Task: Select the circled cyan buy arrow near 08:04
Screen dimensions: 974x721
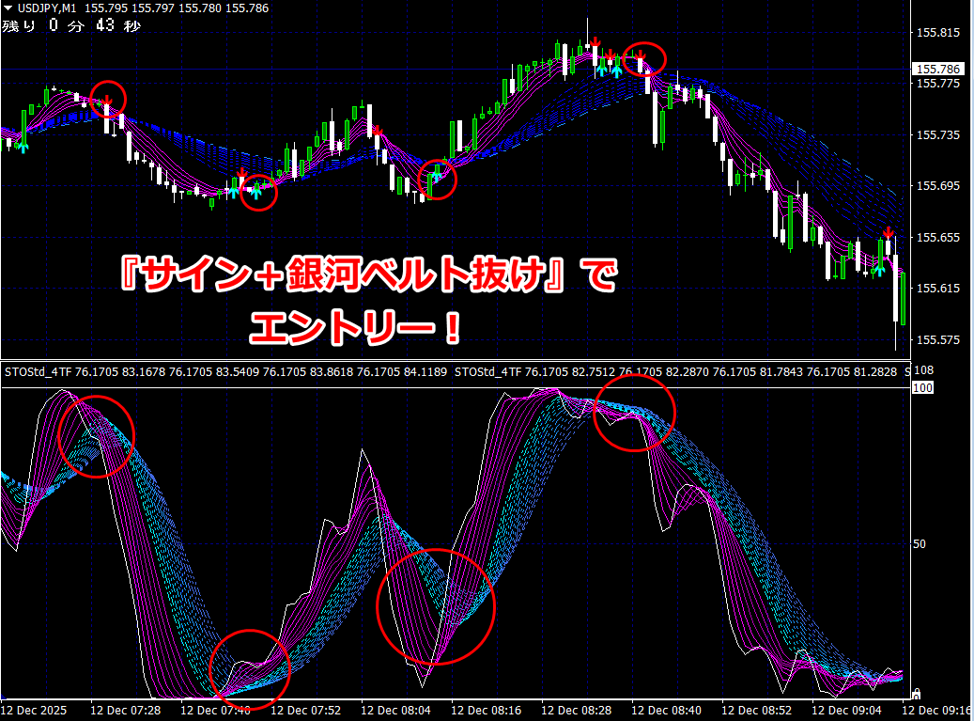Action: (436, 175)
